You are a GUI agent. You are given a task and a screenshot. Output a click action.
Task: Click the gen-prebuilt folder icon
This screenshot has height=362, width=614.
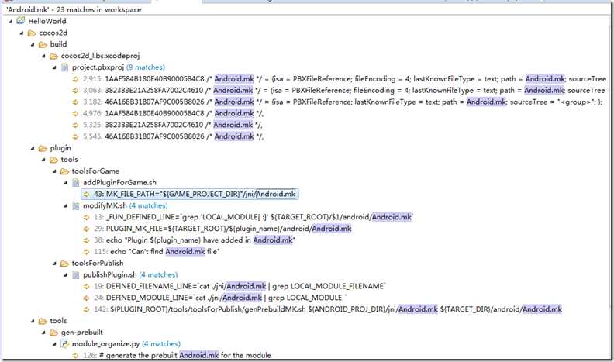point(53,333)
